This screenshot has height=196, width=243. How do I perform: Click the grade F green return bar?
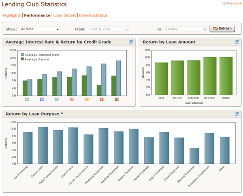click(99, 90)
